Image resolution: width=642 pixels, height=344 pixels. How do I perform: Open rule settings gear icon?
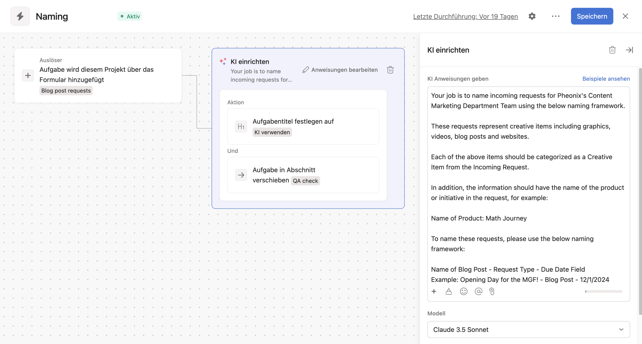tap(532, 16)
